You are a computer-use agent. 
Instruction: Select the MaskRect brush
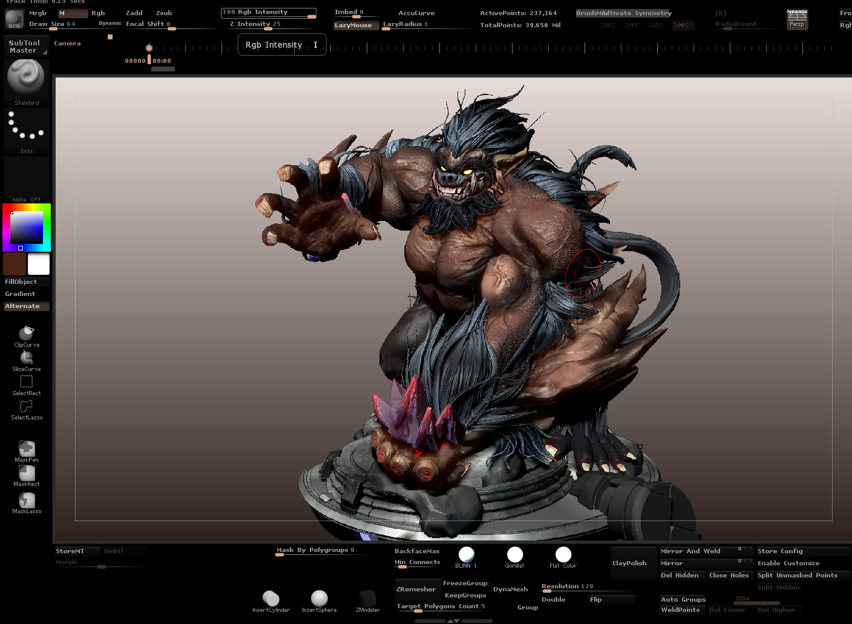(x=27, y=476)
